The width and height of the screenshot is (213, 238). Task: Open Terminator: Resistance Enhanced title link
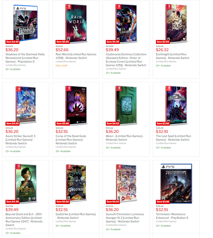pyautogui.click(x=172, y=216)
